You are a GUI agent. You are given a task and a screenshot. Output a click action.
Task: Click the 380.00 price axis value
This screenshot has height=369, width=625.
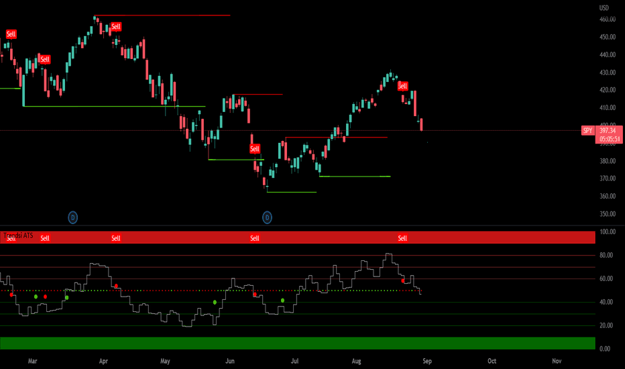click(x=608, y=161)
